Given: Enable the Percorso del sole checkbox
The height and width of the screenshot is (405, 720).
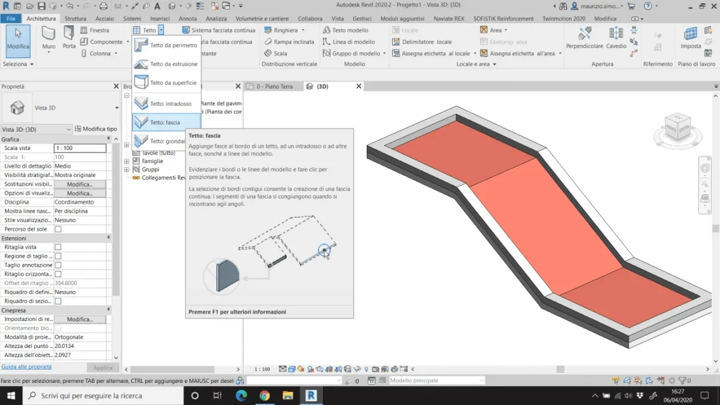Looking at the screenshot, I should click(58, 229).
